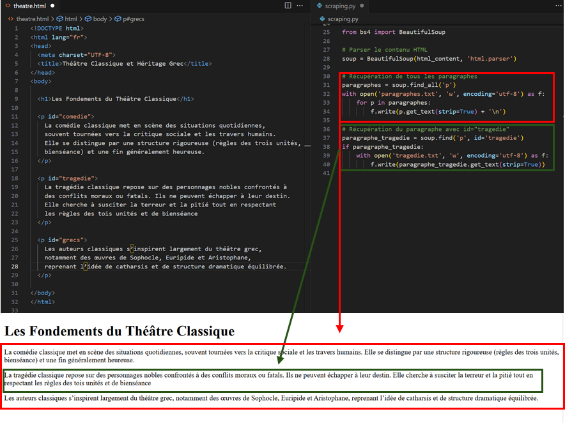Image resolution: width=565 pixels, height=423 pixels.
Task: Click the '<p id="comedie">' opening tag
Action: pos(66,116)
